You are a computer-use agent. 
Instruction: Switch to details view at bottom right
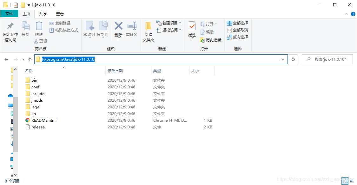point(345,181)
